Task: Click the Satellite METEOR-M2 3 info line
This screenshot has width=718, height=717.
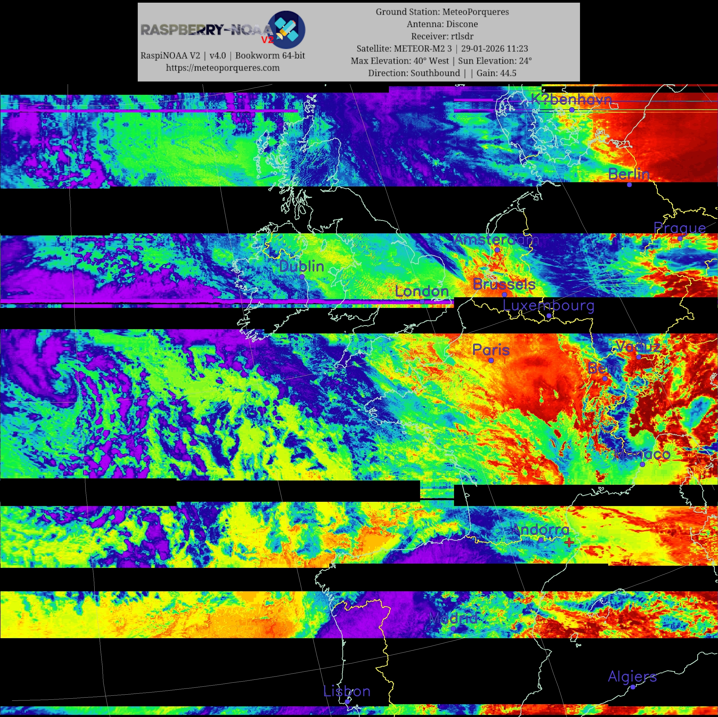Action: pyautogui.click(x=442, y=49)
